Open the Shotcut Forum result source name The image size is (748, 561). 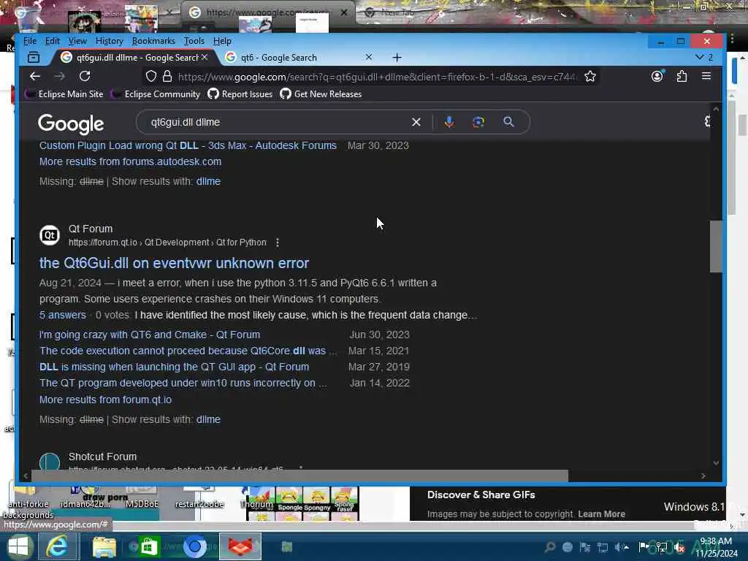[102, 457]
